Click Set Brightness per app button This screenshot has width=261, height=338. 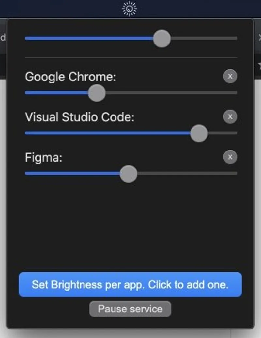tap(130, 285)
